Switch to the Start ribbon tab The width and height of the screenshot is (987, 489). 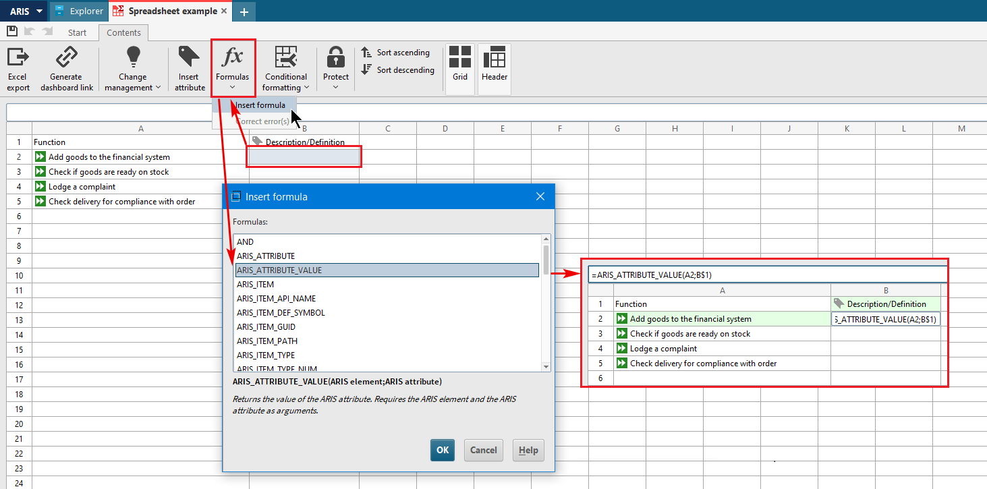click(x=78, y=32)
